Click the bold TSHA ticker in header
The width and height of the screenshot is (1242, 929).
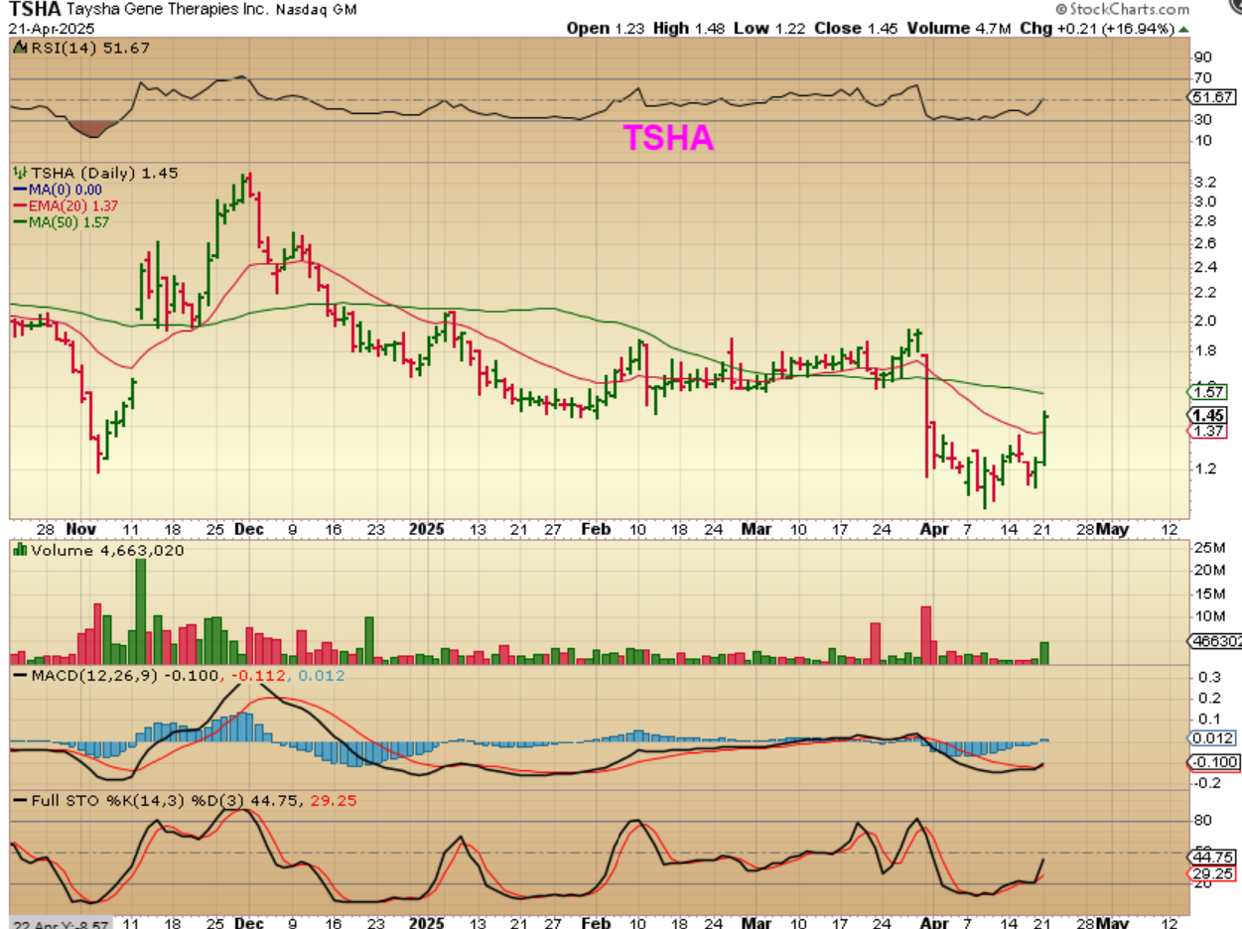tap(33, 10)
